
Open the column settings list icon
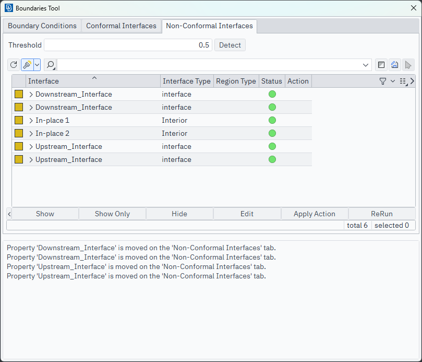[x=403, y=81]
